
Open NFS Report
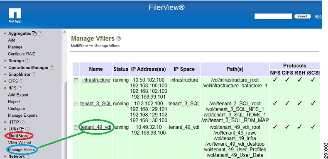pyautogui.click(x=14, y=101)
